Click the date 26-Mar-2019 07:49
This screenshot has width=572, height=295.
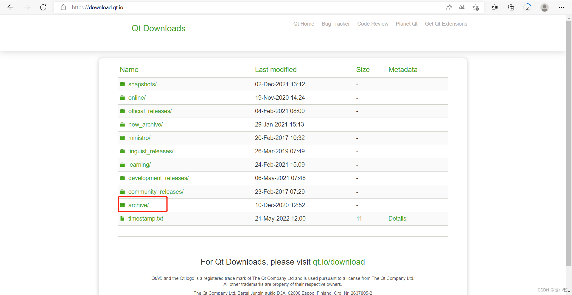[x=280, y=151]
